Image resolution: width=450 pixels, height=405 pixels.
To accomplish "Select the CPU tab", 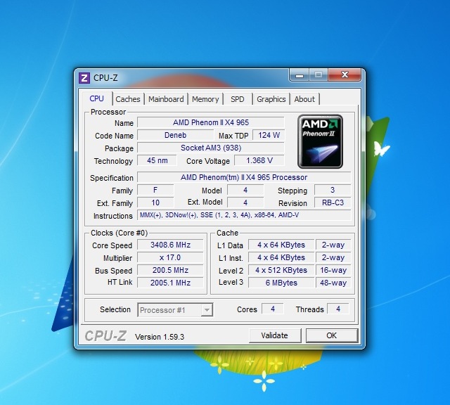I will click(x=97, y=98).
